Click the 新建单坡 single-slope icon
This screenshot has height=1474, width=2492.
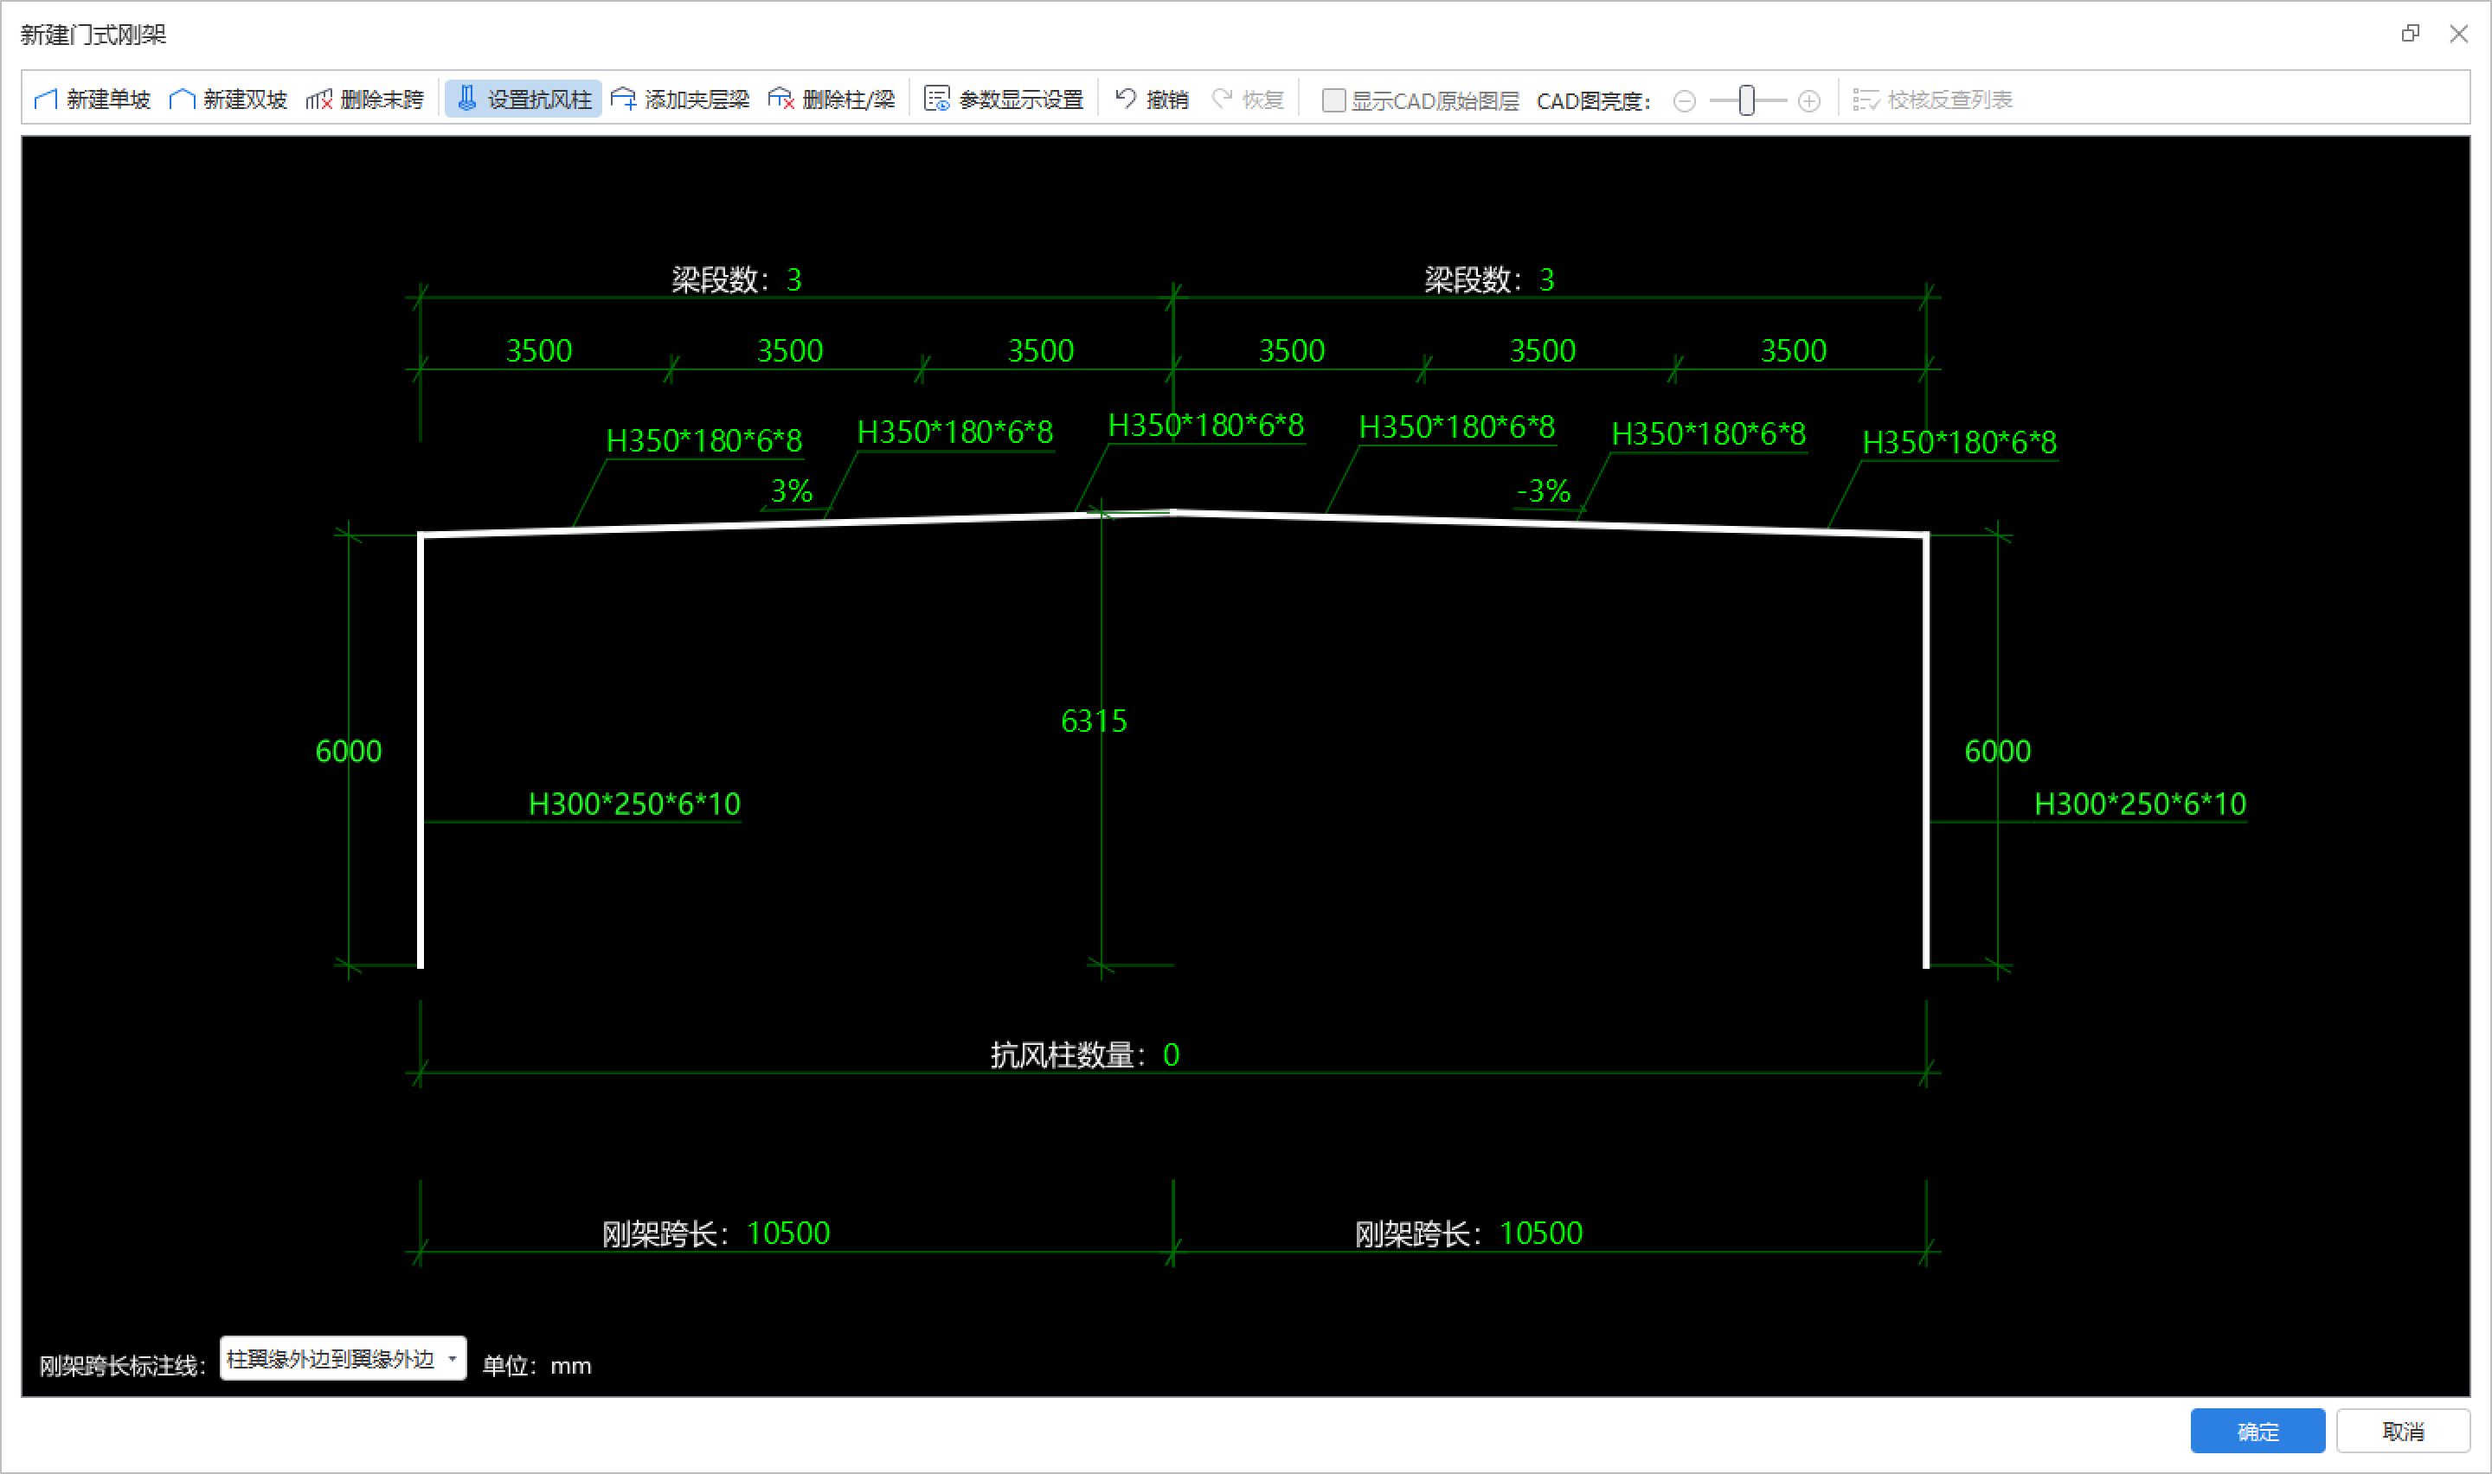46,99
